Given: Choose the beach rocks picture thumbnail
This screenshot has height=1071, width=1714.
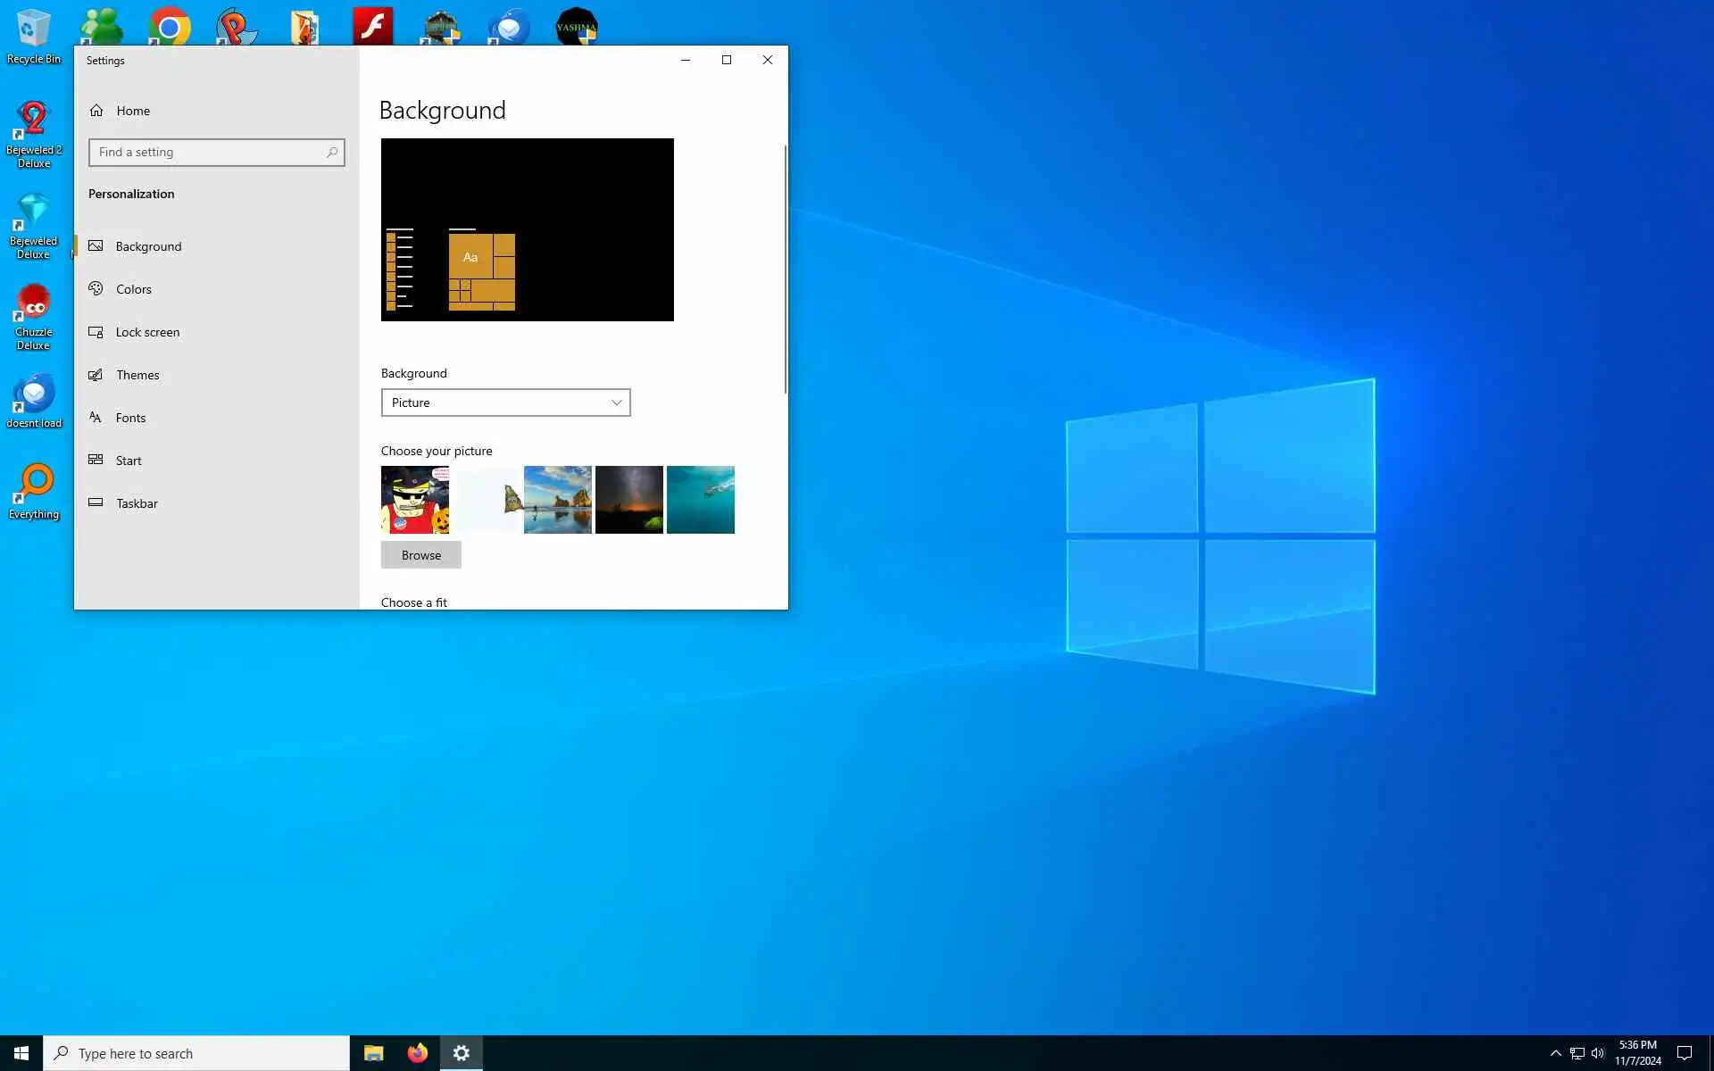Looking at the screenshot, I should [x=558, y=500].
